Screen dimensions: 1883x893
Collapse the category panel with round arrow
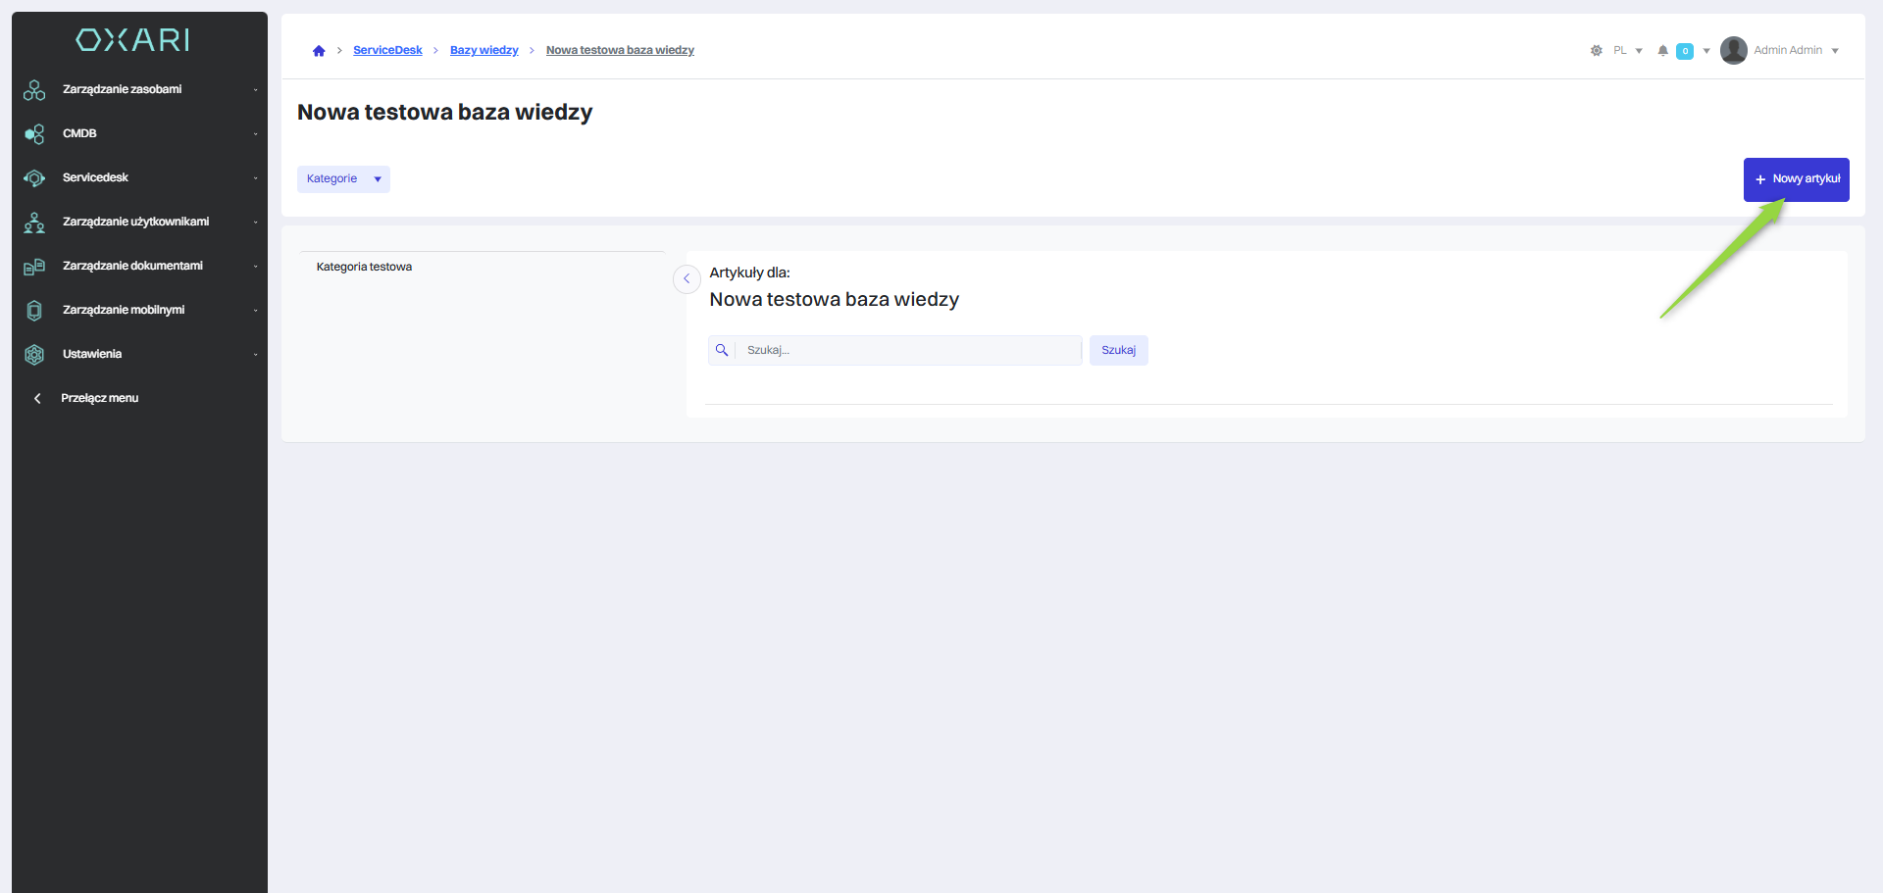pos(687,279)
